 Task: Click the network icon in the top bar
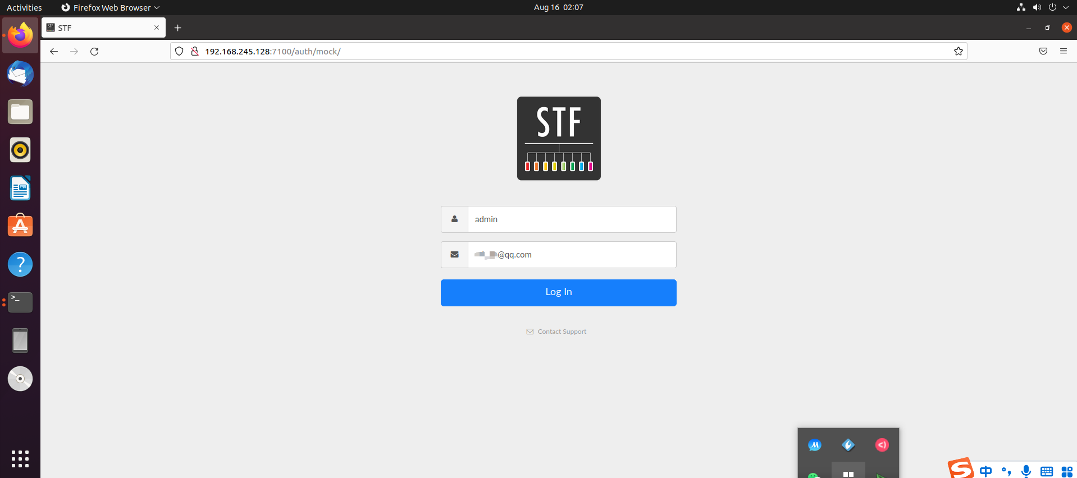pyautogui.click(x=1021, y=7)
